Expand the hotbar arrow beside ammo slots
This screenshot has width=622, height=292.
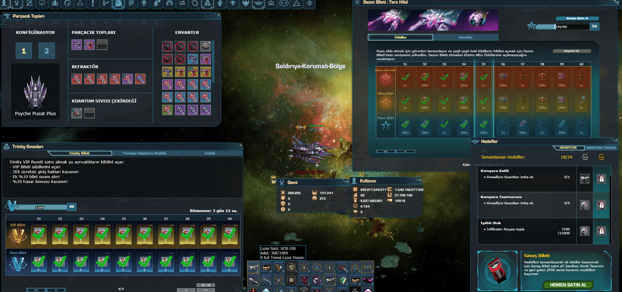pyautogui.click(x=378, y=267)
